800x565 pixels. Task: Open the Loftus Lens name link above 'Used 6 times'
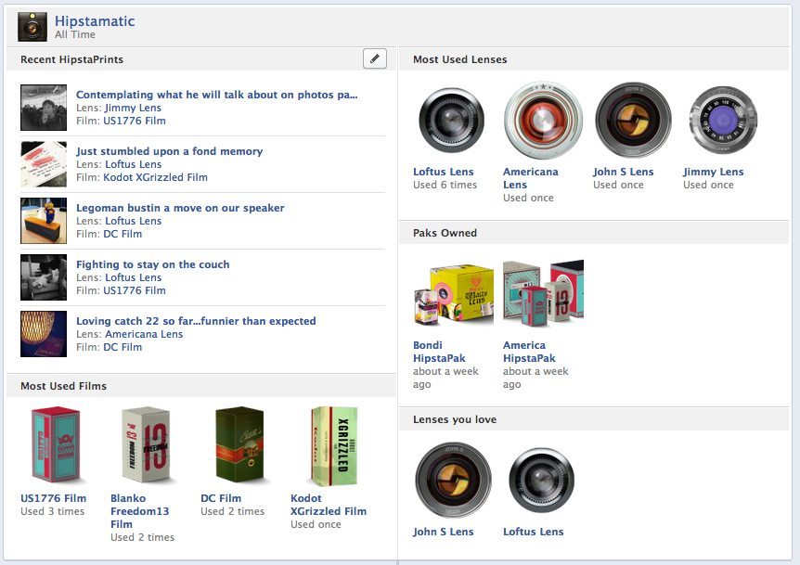coord(444,172)
